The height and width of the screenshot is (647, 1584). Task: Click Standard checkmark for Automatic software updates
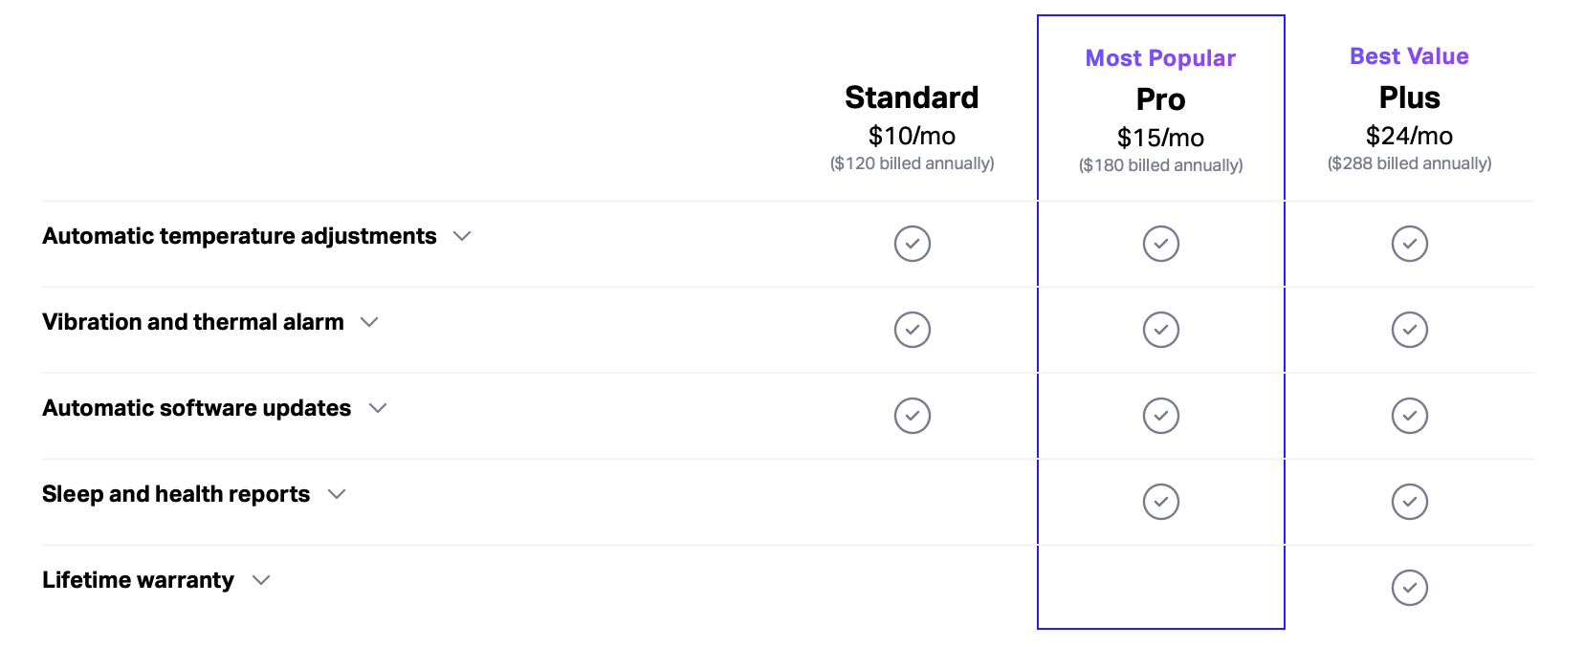click(912, 416)
